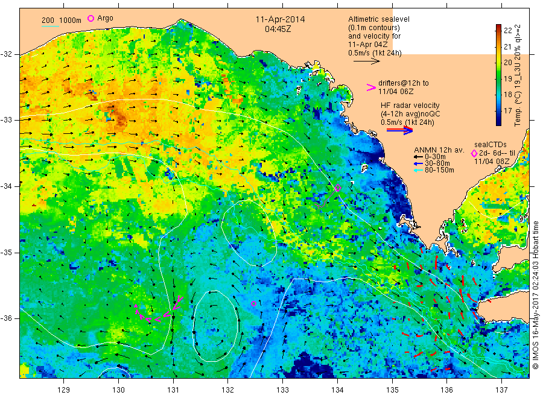Click the '(0.1m contours)' text
The image size is (543, 398).
[x=374, y=28]
